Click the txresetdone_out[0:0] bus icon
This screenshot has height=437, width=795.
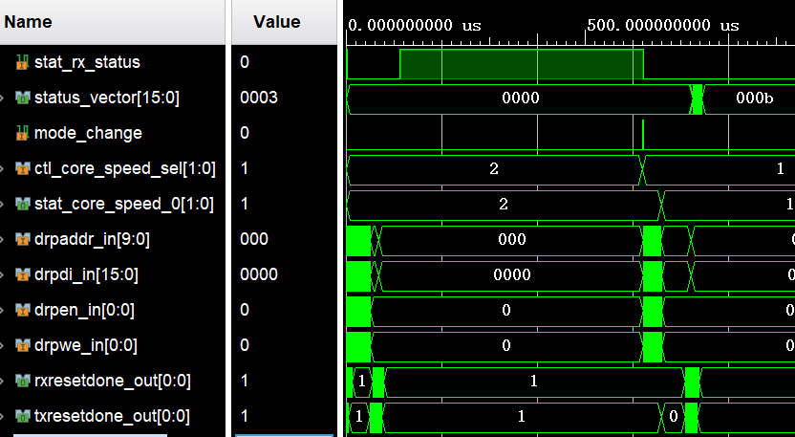22,416
